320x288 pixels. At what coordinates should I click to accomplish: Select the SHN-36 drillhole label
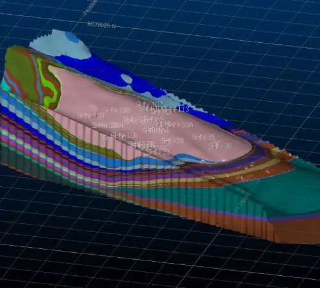[220, 146]
